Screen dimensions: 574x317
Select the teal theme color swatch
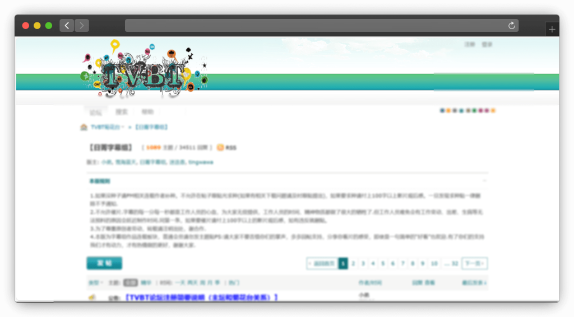[x=461, y=111]
